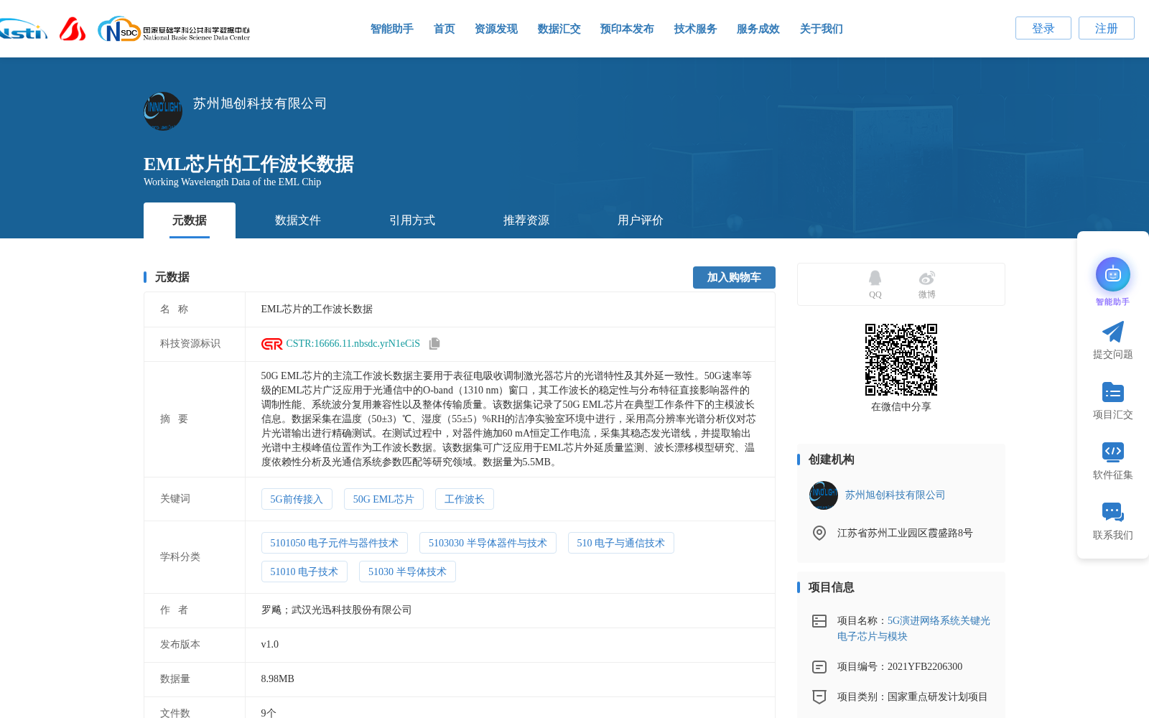Switch to 数据文件 tab
Image resolution: width=1149 pixels, height=718 pixels.
pos(298,220)
